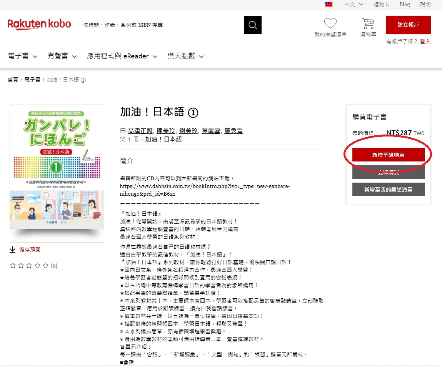Expand the 中文 language dropdown
Image resolution: width=442 pixels, height=366 pixels.
click(x=354, y=4)
